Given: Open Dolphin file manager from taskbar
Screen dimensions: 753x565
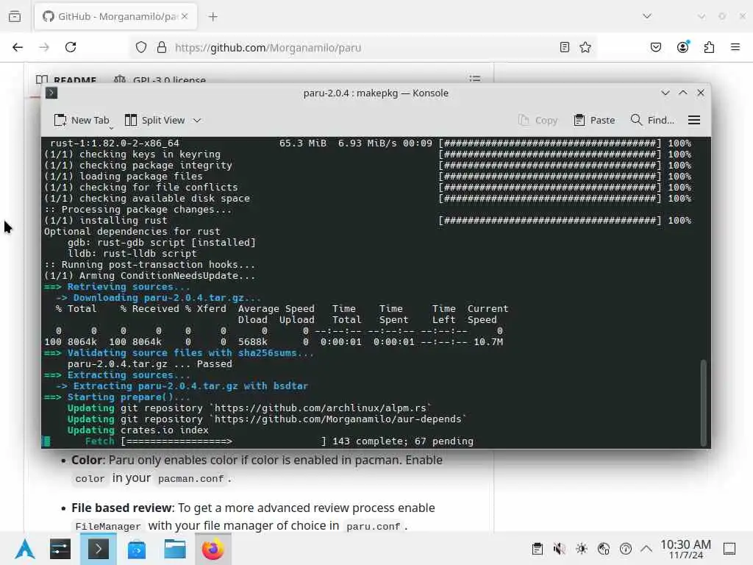Looking at the screenshot, I should point(175,549).
